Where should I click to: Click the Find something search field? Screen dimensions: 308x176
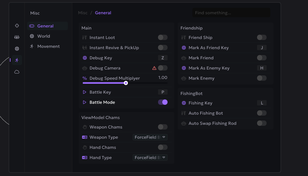[231, 13]
